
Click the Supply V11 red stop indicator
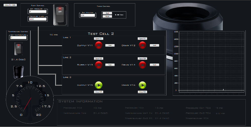coord(99,45)
